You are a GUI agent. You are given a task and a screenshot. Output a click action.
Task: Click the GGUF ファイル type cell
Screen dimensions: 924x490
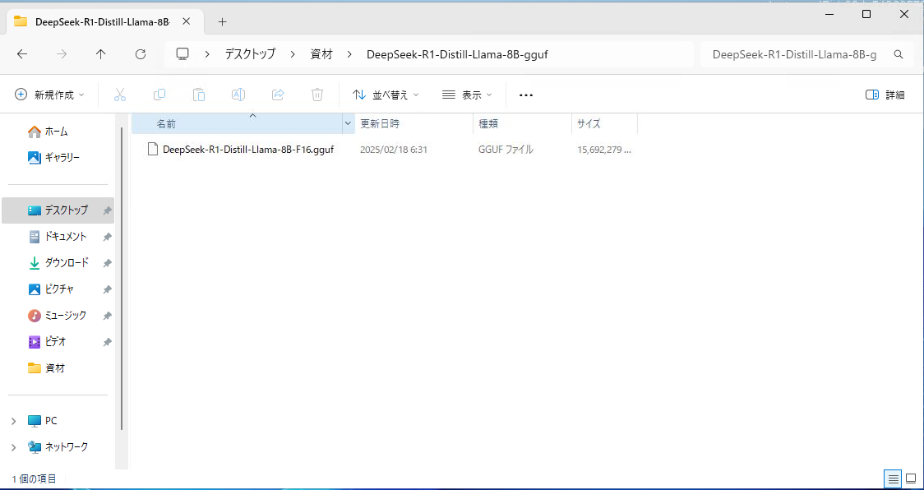(x=506, y=150)
